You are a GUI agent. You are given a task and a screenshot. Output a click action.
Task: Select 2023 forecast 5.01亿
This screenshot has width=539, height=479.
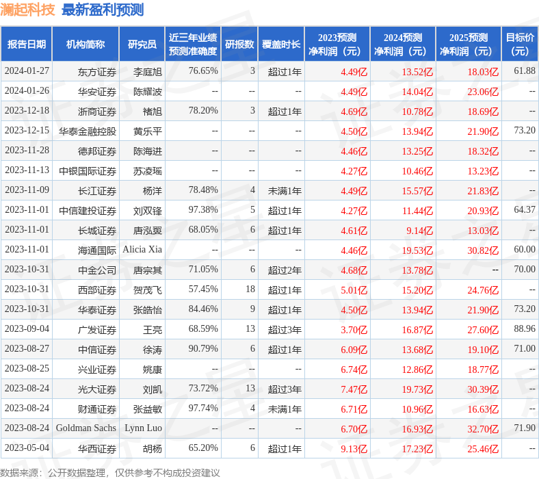(x=354, y=290)
